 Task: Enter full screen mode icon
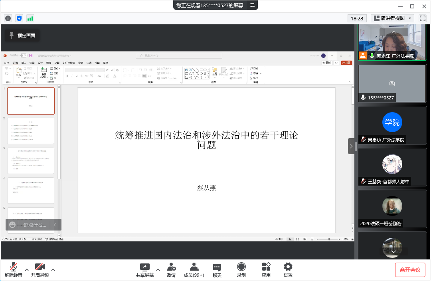pos(423,18)
